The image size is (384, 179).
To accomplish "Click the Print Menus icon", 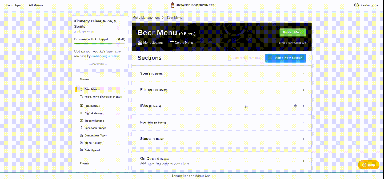I will [x=81, y=106].
